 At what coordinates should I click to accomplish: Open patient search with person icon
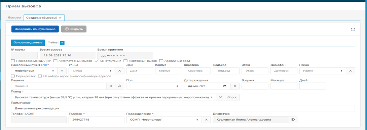click(x=120, y=86)
